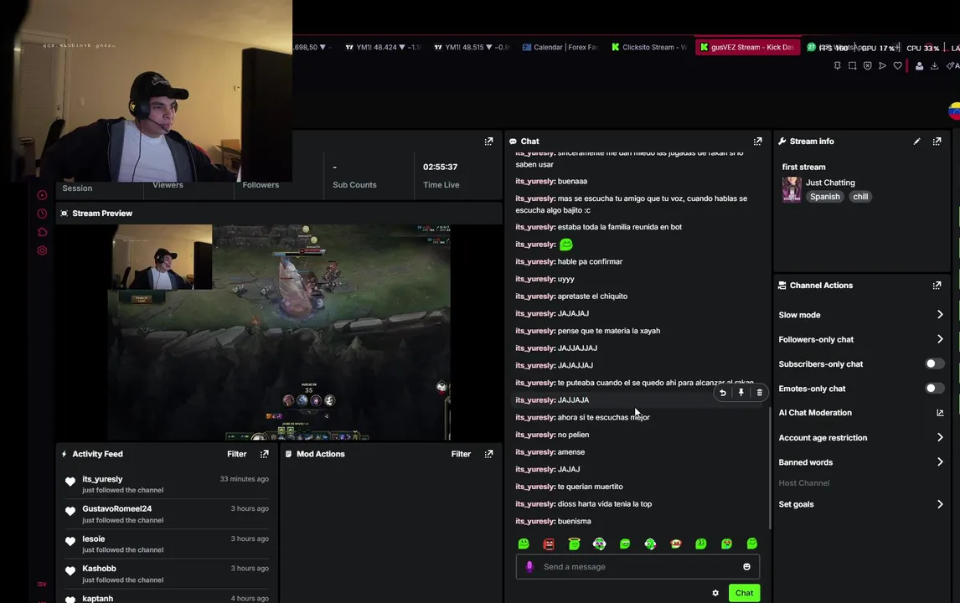Switch to Calendar Forex Factory tab
Image resolution: width=960 pixels, height=603 pixels.
point(560,47)
